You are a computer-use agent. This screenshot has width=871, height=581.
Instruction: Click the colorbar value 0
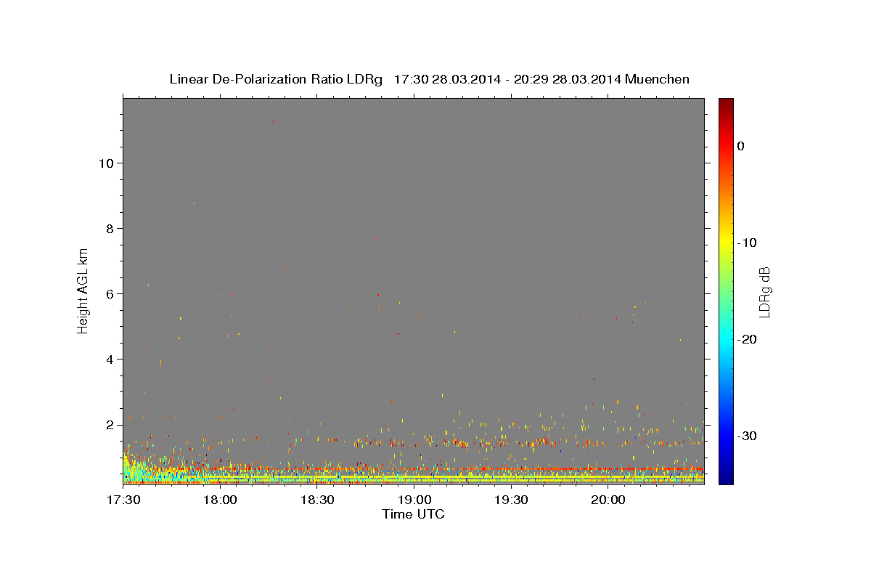pyautogui.click(x=741, y=146)
